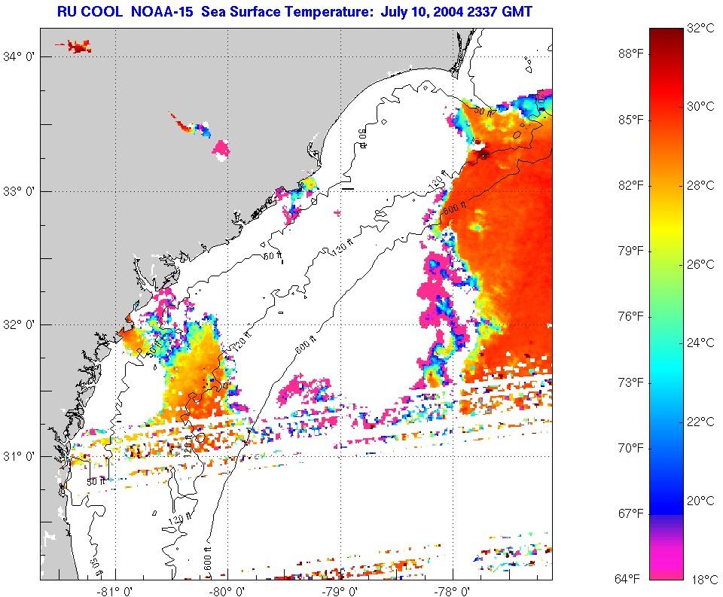This screenshot has width=723, height=597.
Task: Click the 20°C colorbar label
Action: [x=700, y=501]
